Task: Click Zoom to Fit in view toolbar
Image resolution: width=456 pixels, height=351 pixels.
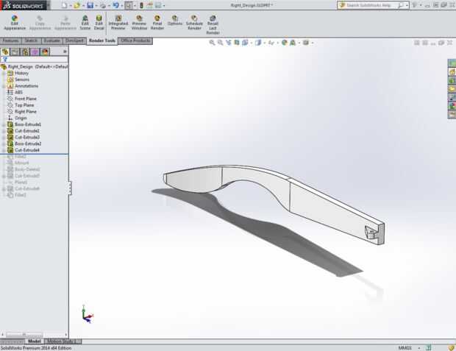Action: coord(212,43)
